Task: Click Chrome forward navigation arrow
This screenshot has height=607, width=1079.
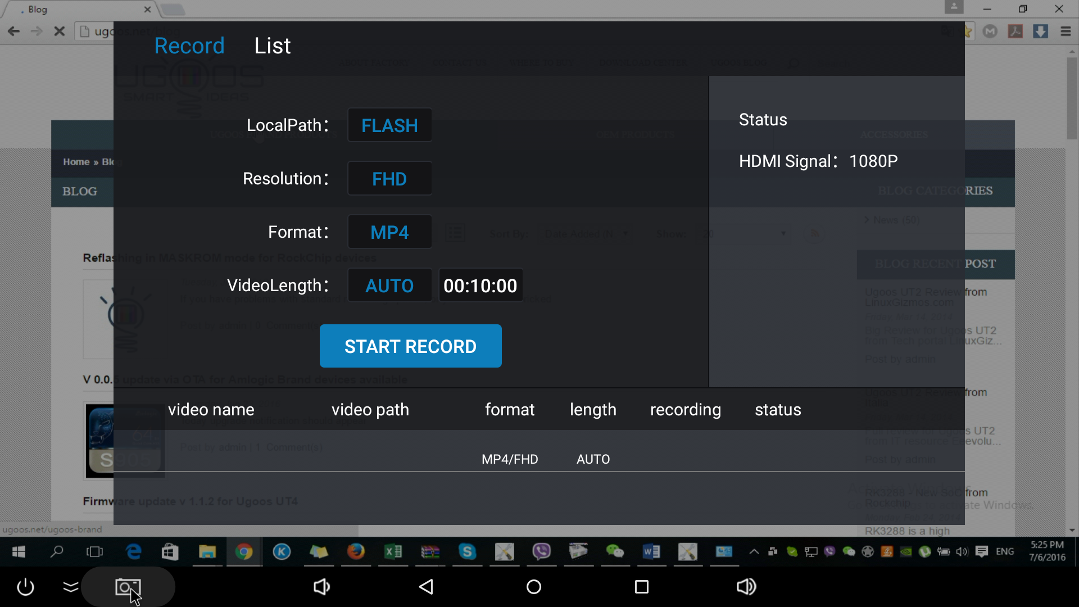Action: [x=37, y=31]
